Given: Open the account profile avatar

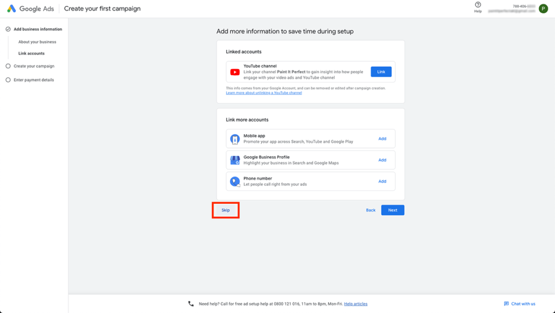Looking at the screenshot, I should click(x=543, y=9).
